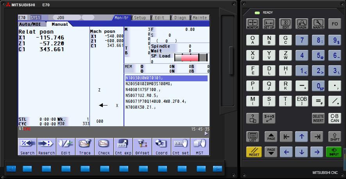The image size is (346, 179).
Task: Open the Coord softkey
Action: pos(161,147)
